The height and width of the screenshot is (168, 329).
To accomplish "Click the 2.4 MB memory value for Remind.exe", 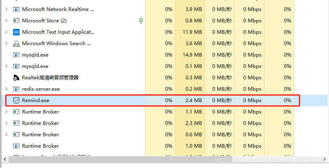I will pos(194,100).
